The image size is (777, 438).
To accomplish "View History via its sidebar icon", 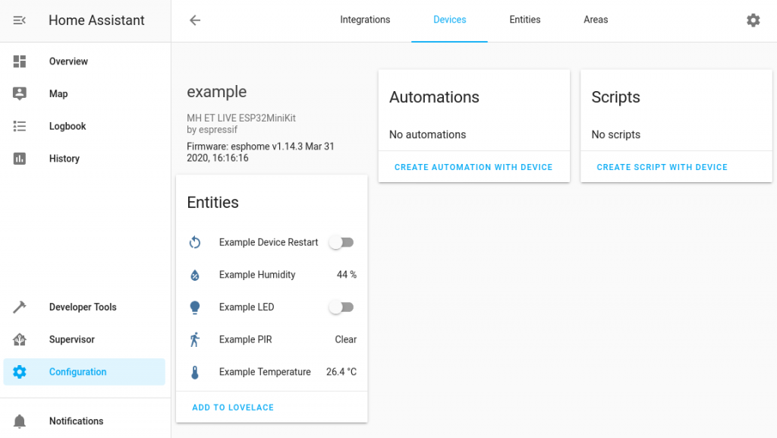I will coord(21,158).
